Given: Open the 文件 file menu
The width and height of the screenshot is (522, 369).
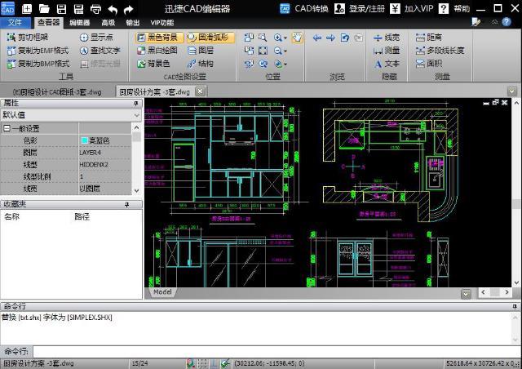Looking at the screenshot, I should 15,23.
